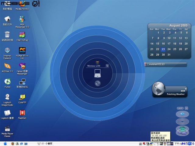195x146 pixels.
Task: Select date 15 in the calendar
Action: (158, 44)
